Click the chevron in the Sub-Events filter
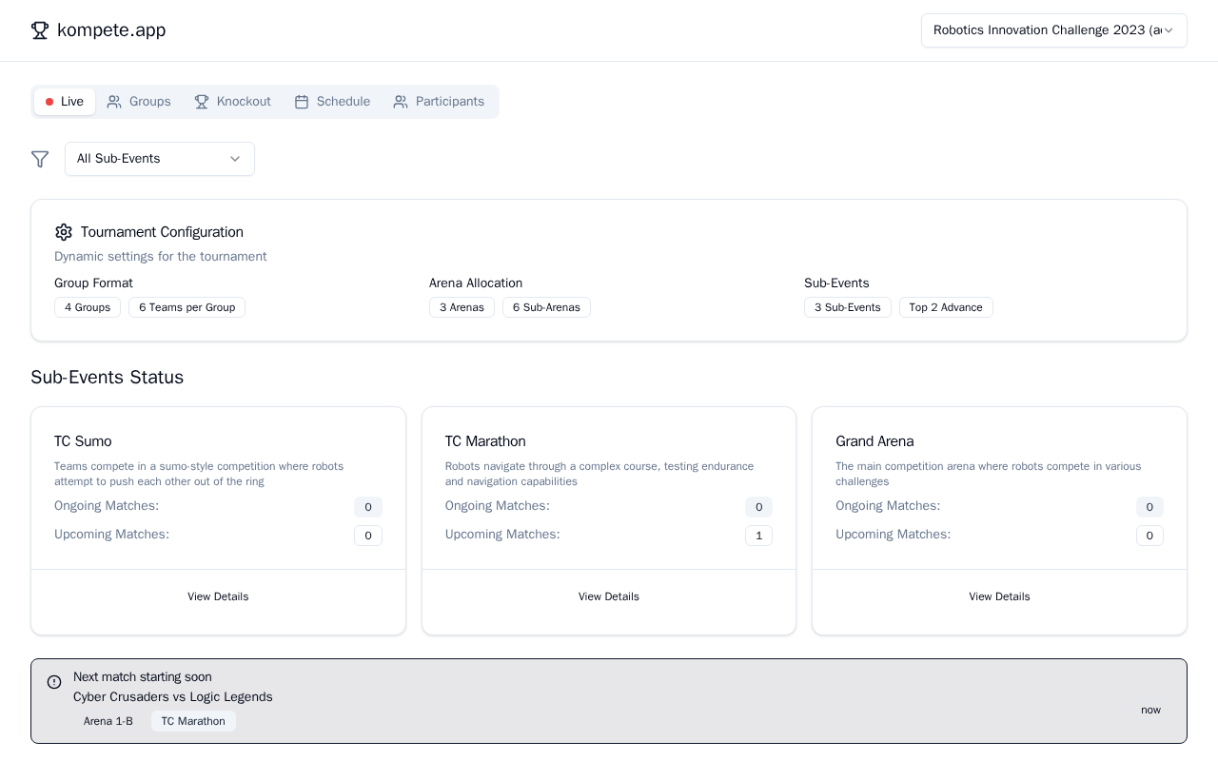 pyautogui.click(x=235, y=159)
